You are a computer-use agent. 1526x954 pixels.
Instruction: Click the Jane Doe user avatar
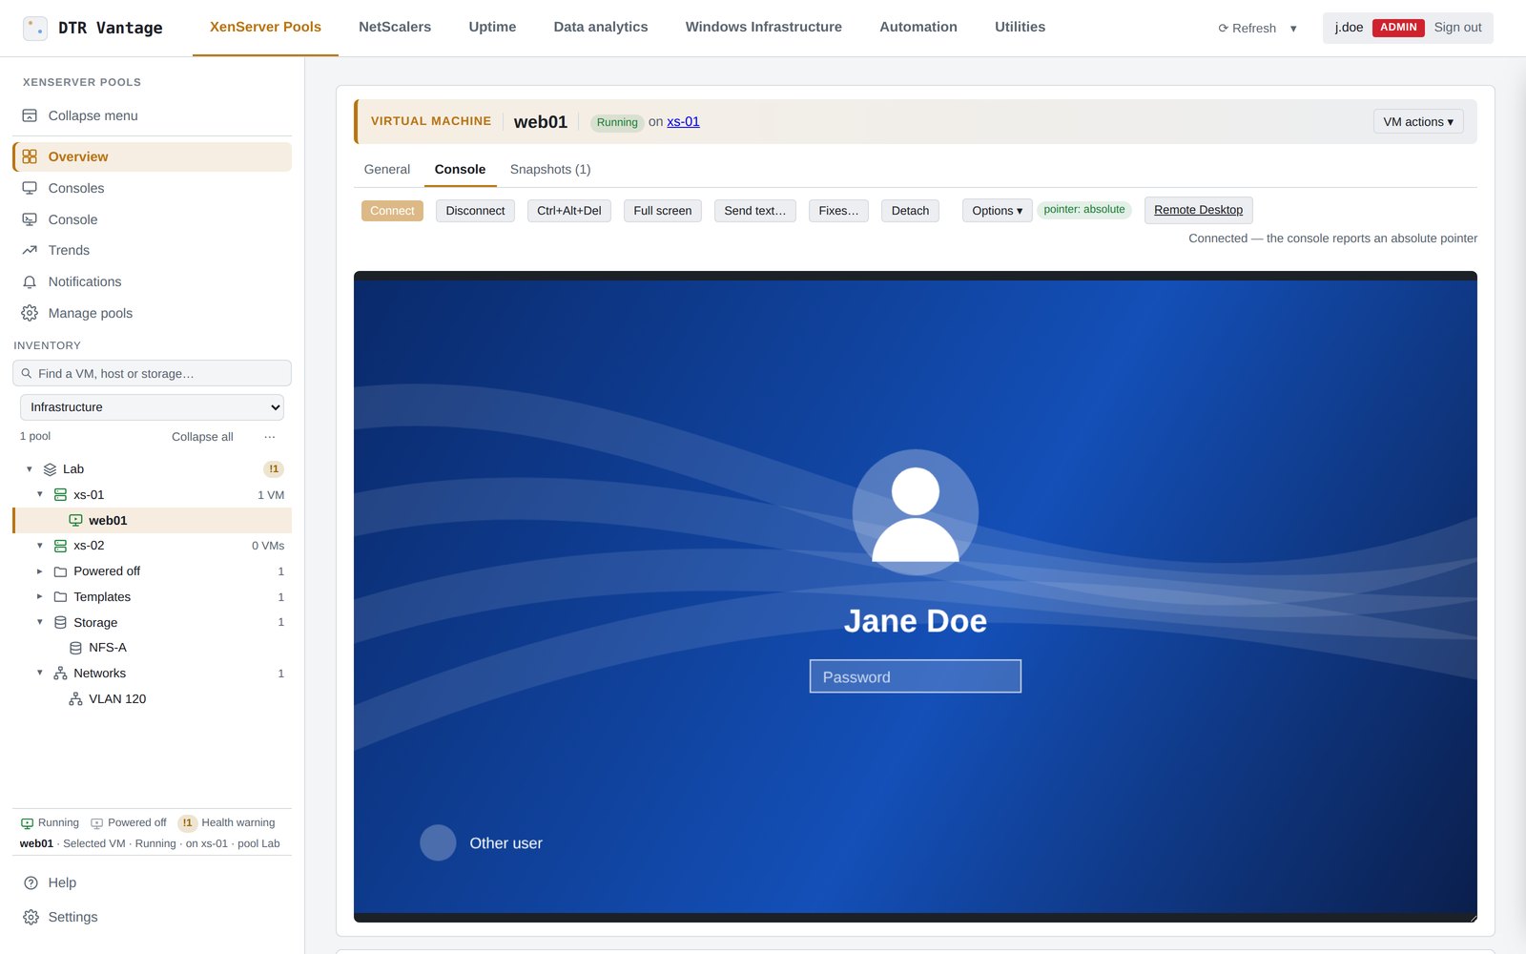pyautogui.click(x=916, y=512)
